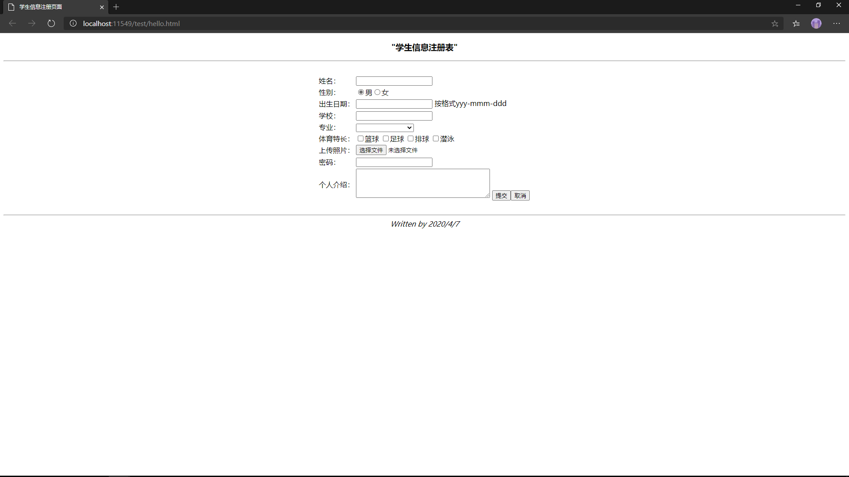Image resolution: width=849 pixels, height=477 pixels.
Task: Close the 学生信息注册页面 tab
Action: point(102,7)
